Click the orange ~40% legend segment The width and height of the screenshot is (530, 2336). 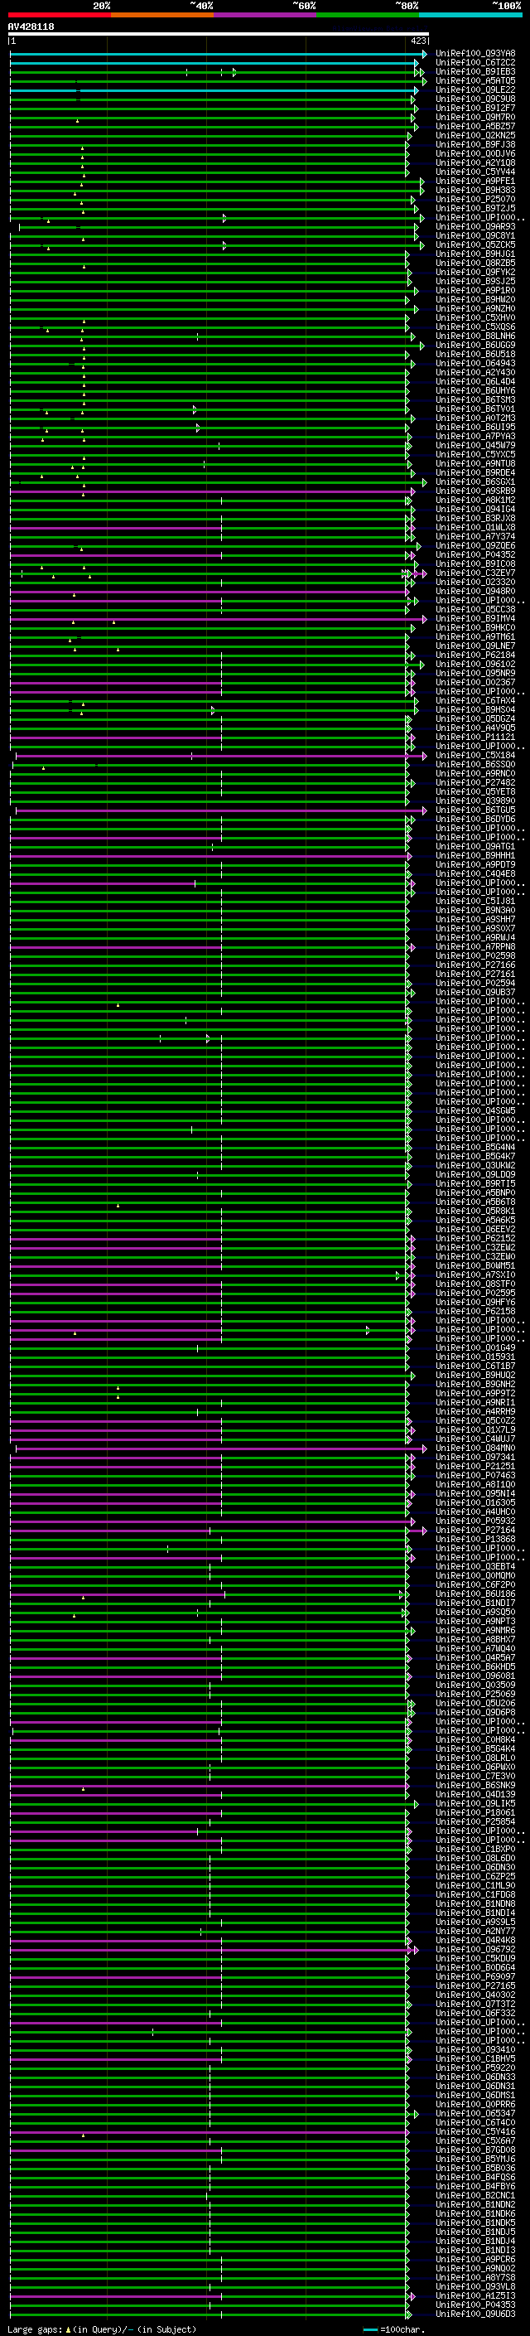162,15
